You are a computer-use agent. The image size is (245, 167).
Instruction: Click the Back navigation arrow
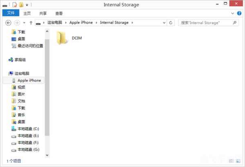[9, 22]
